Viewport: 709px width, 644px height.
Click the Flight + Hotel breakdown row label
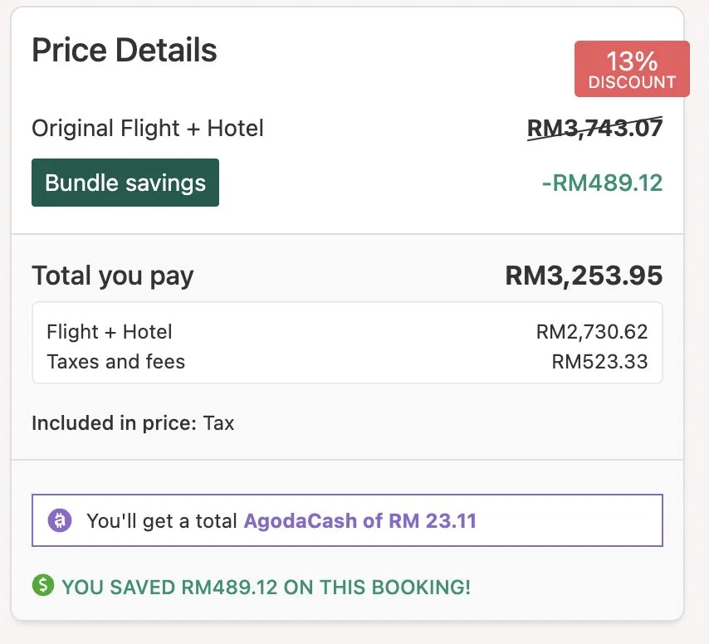point(110,332)
